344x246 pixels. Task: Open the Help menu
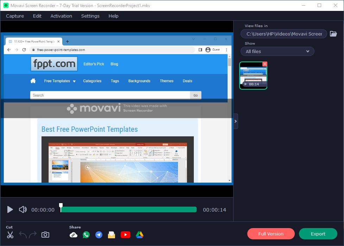point(113,16)
